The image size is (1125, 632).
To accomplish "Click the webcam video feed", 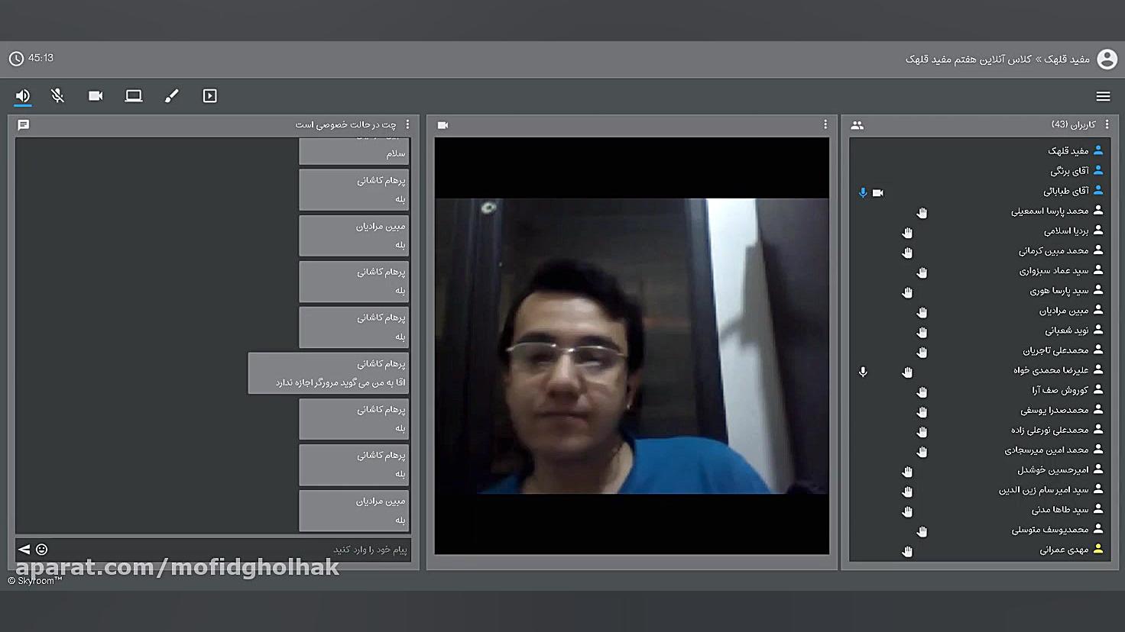I will [x=632, y=346].
